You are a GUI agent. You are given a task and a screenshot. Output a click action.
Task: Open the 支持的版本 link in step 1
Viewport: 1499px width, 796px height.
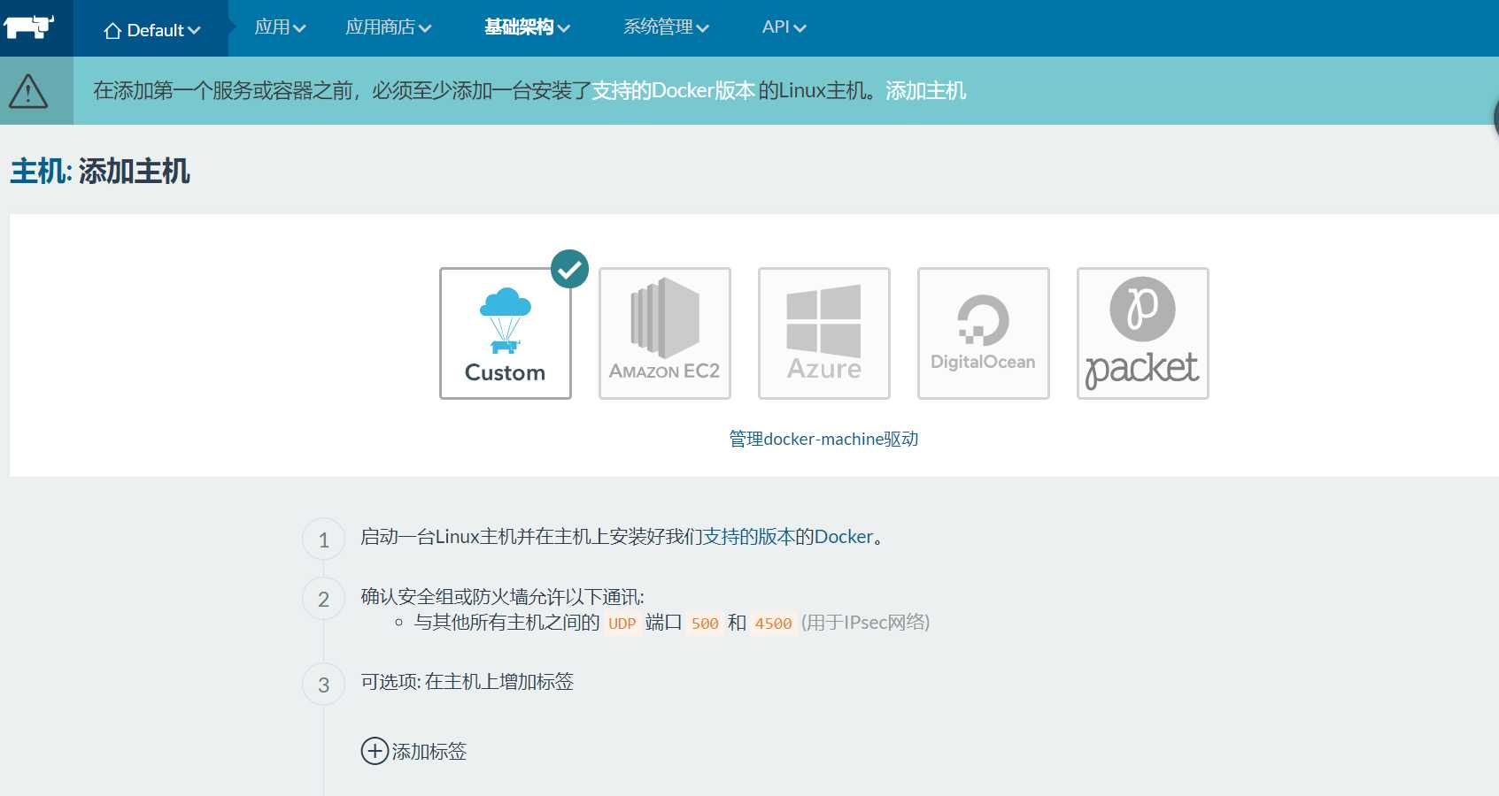tap(748, 537)
